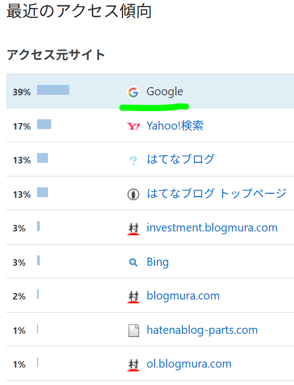Click the Hatena Blog top page pen icon

tap(133, 194)
